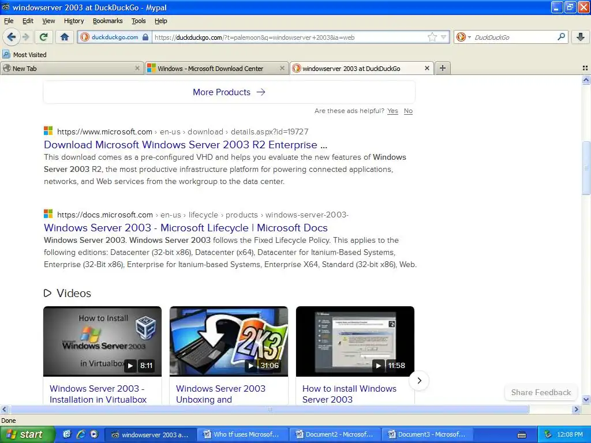Click the vertical scrollbar up arrow

586,80
